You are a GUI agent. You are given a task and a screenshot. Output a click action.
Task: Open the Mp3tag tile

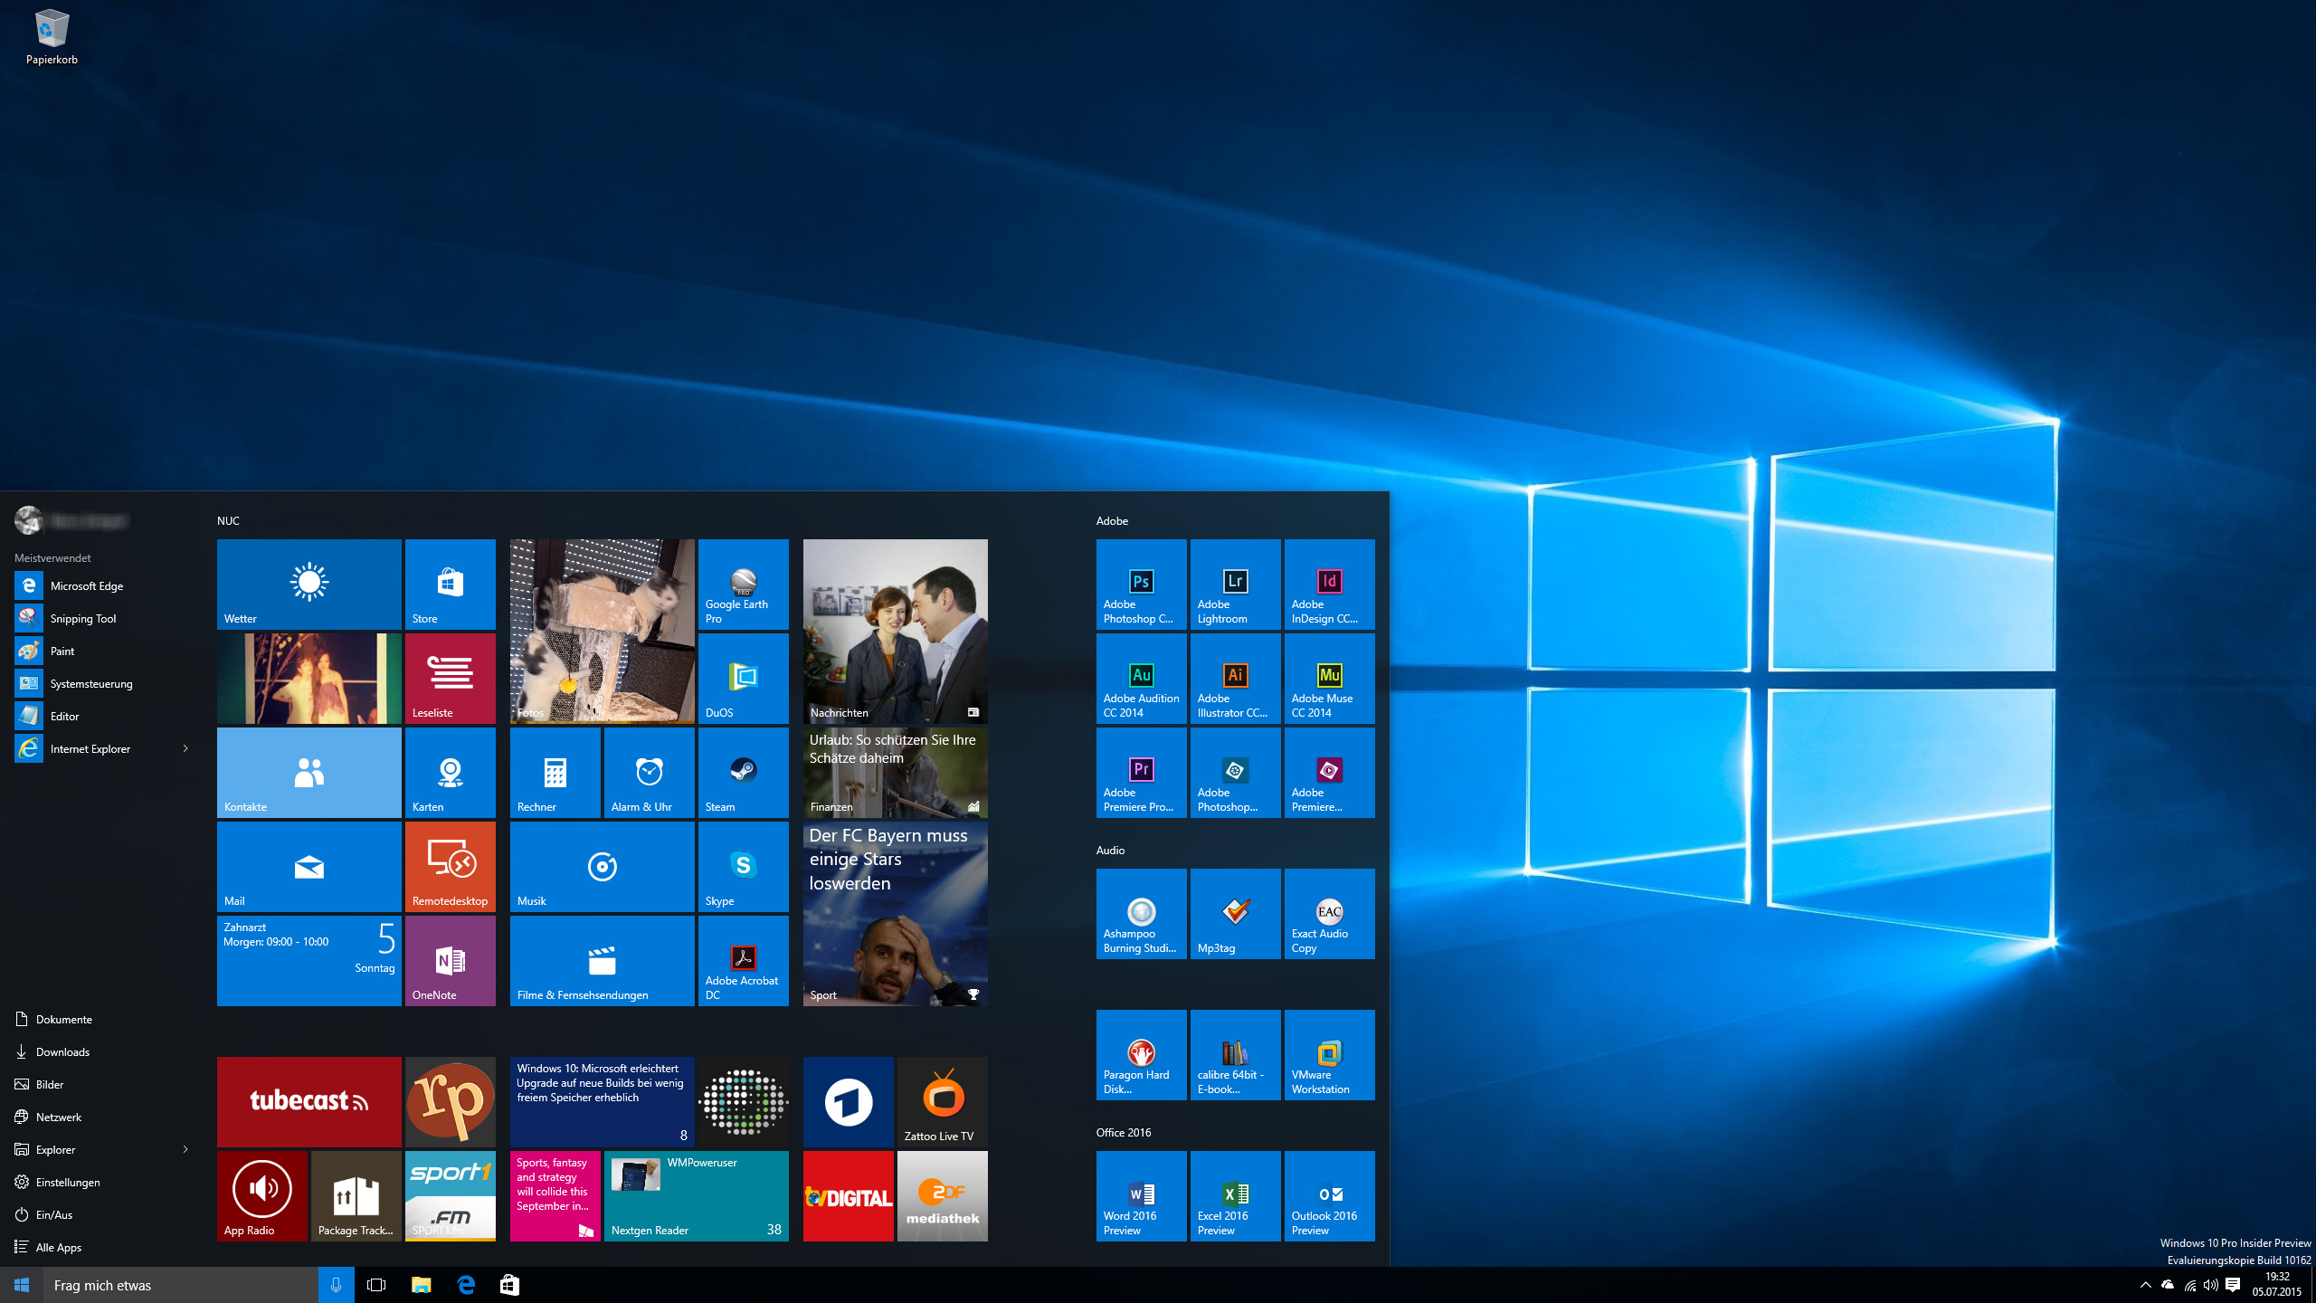(x=1235, y=914)
